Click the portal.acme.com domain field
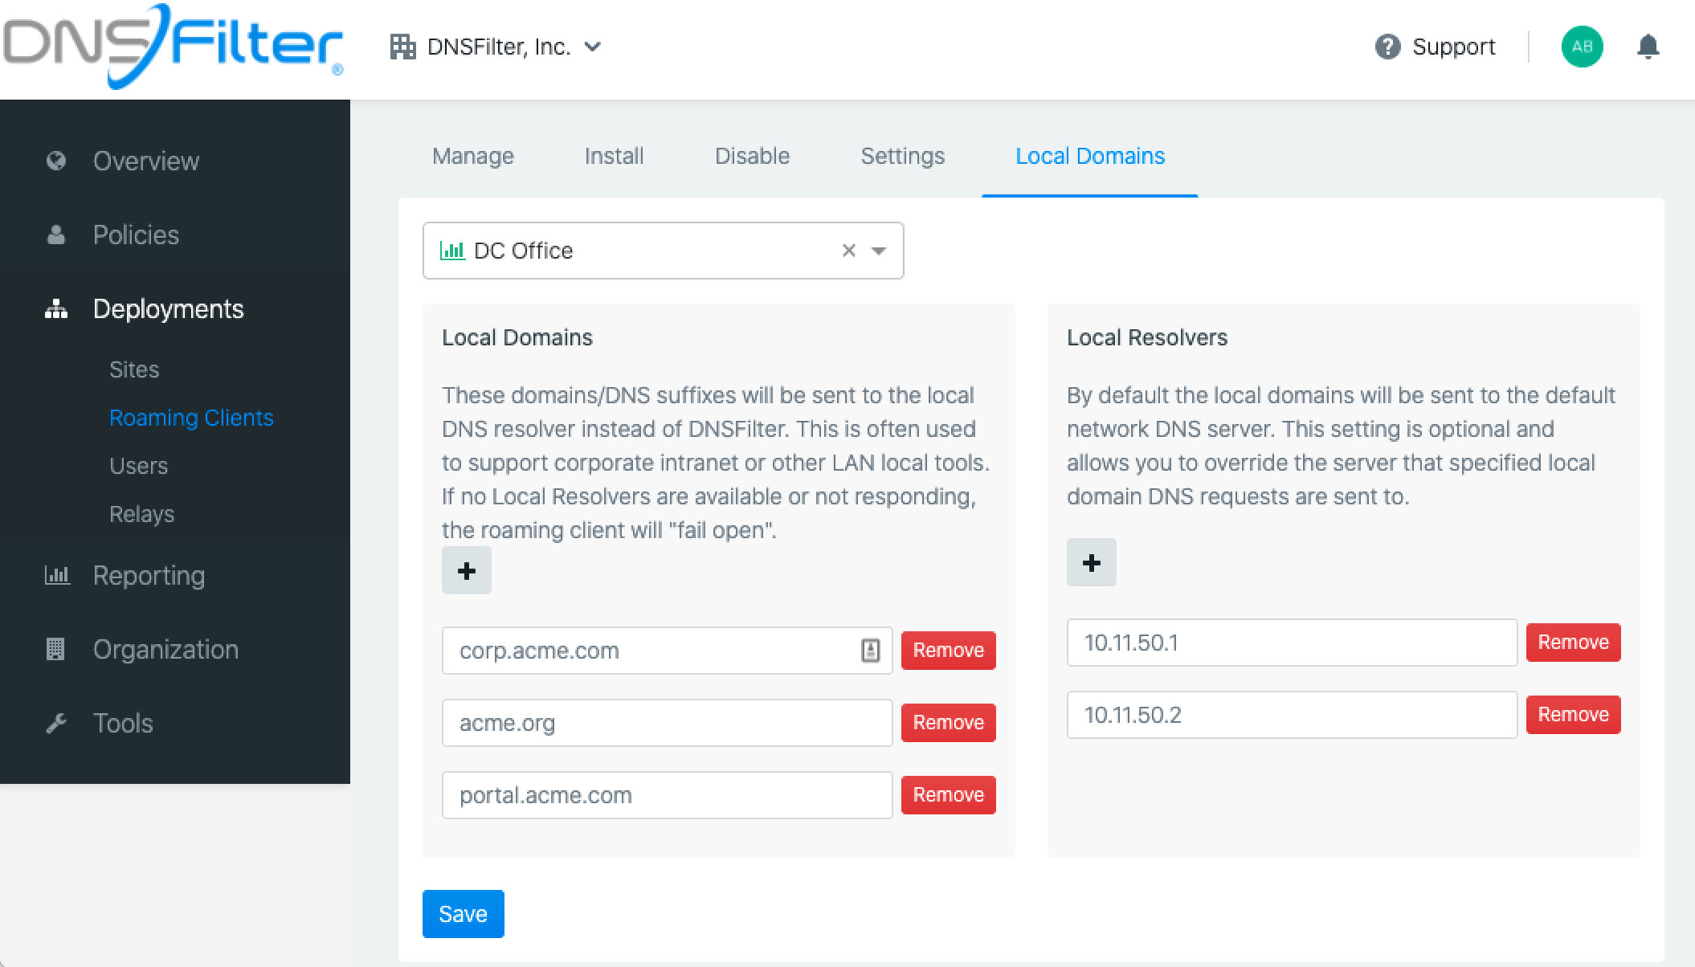The width and height of the screenshot is (1695, 967). [667, 795]
